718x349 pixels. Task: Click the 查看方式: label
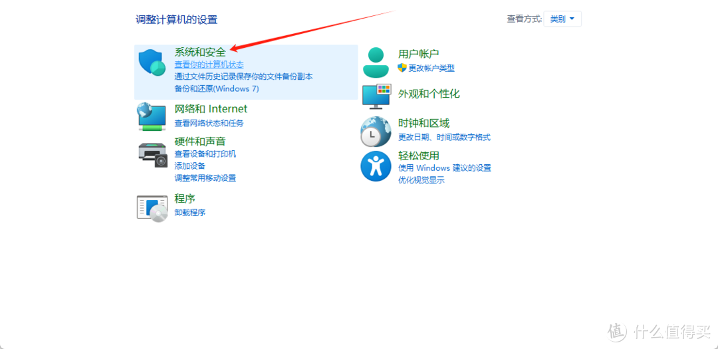pos(525,19)
